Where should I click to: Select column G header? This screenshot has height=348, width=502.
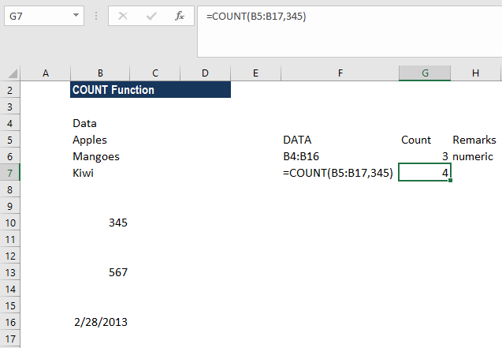click(425, 73)
